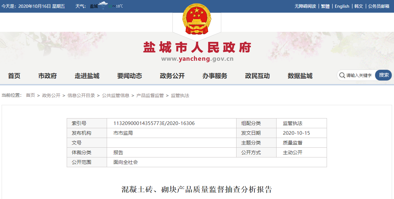Open 要闻动态 news menu
Viewport: 394px width, 199px height.
tap(129, 76)
